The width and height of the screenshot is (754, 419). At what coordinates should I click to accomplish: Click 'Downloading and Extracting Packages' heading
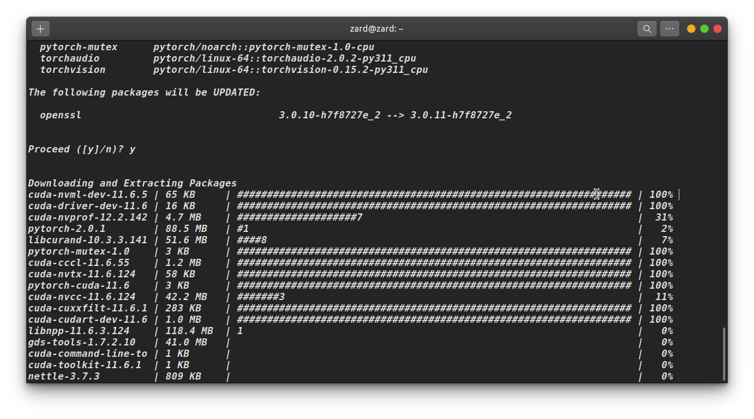point(133,183)
